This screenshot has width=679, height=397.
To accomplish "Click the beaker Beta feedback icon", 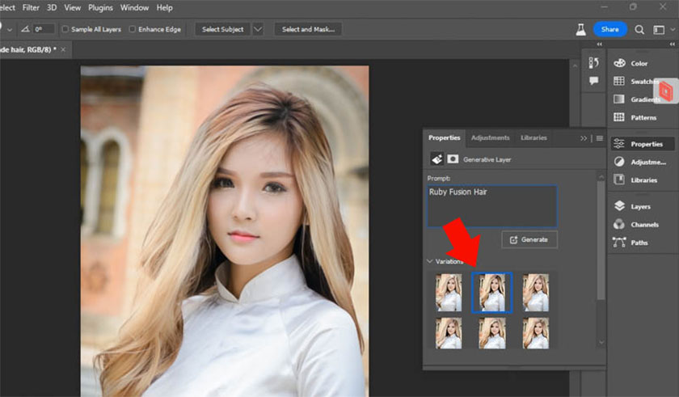I will point(580,29).
